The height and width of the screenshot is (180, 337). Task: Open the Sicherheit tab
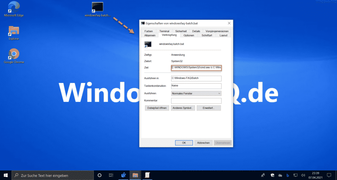181,31
